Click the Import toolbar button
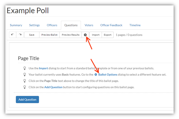Screen dimensions: 179x119 (x=96, y=35)
